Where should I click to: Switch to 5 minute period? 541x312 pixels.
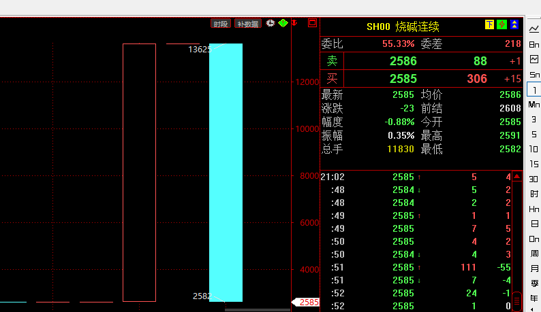[x=534, y=134]
